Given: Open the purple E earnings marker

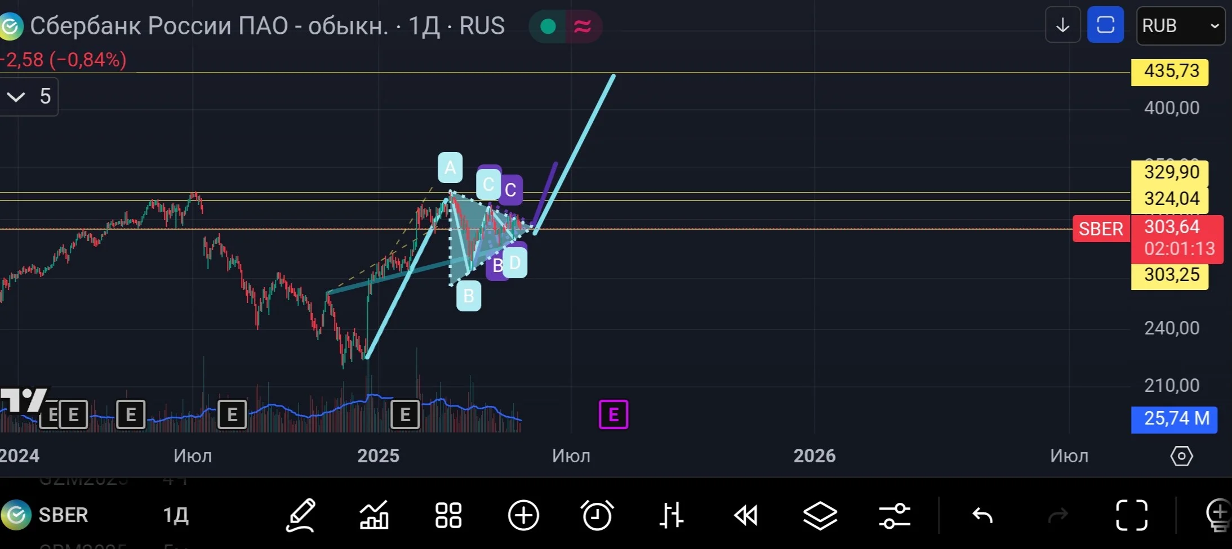Looking at the screenshot, I should coord(613,415).
